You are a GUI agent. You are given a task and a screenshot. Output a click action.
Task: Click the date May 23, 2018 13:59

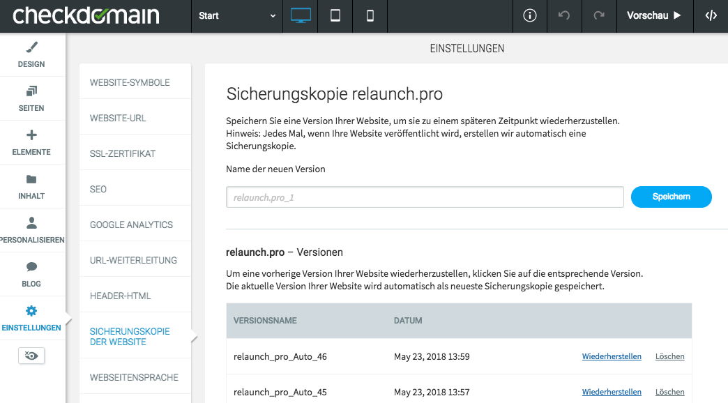(432, 356)
